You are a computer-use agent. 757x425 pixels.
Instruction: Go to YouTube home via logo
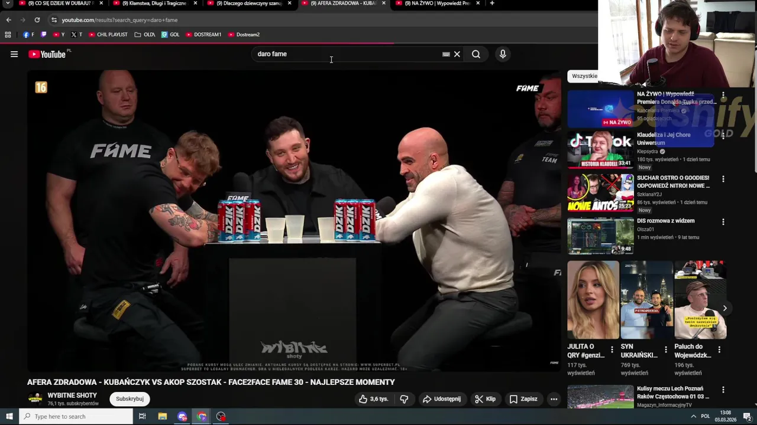[47, 54]
